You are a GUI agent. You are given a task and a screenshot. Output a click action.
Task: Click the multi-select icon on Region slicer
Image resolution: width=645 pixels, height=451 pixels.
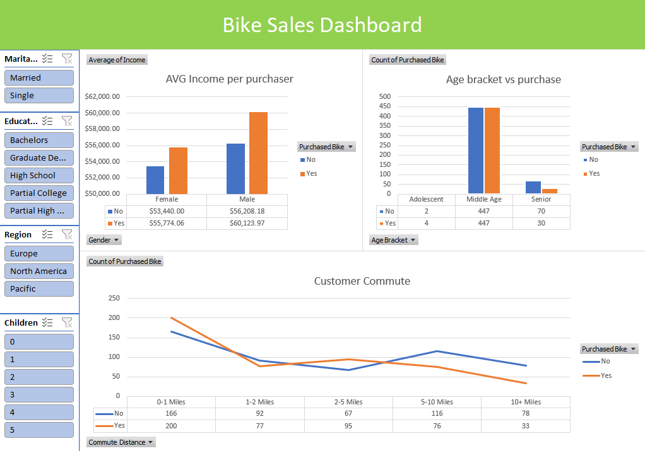47,234
